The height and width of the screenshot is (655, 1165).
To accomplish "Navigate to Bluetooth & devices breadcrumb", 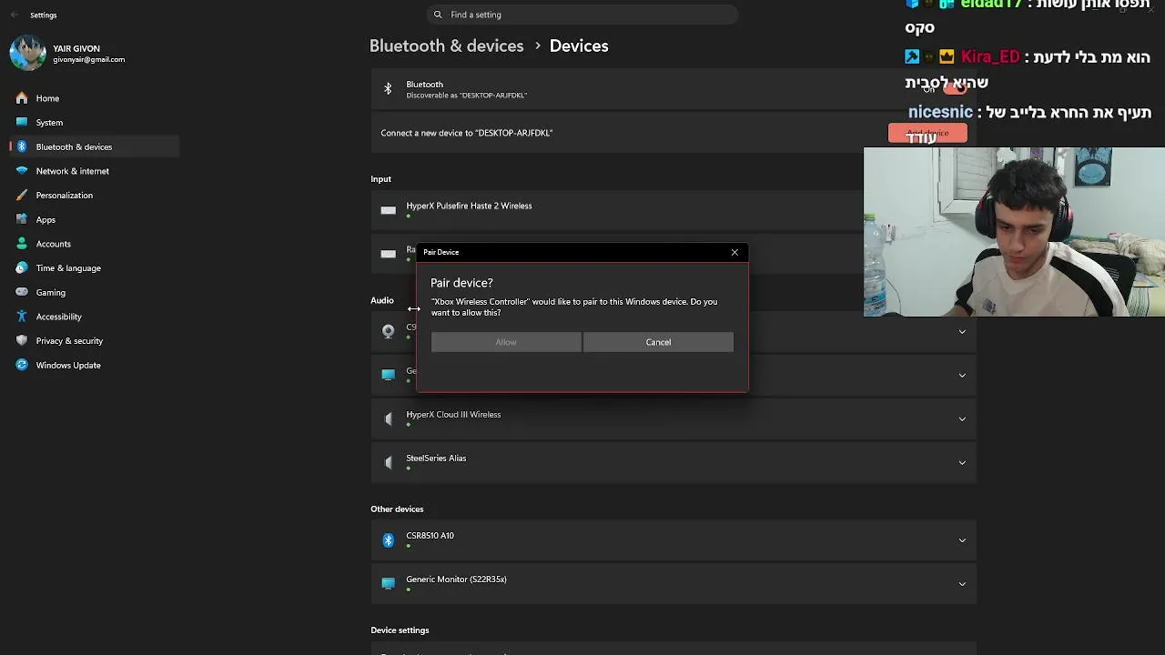I will 446,45.
